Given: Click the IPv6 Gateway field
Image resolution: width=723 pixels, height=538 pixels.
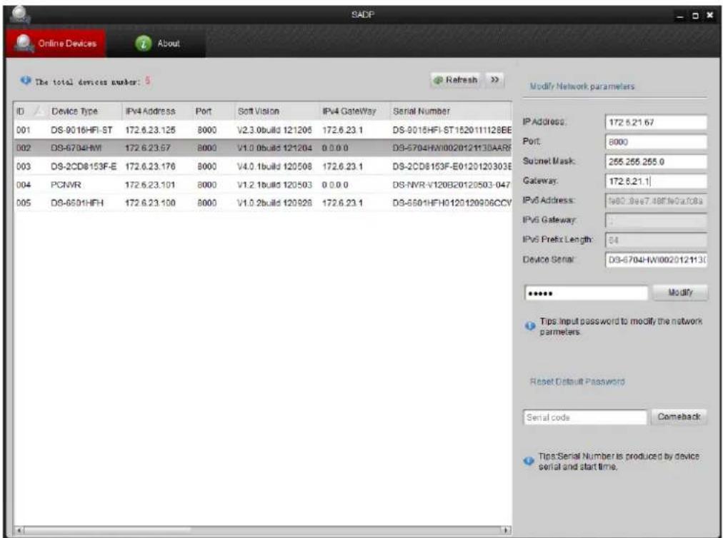Looking at the screenshot, I should pos(656,220).
